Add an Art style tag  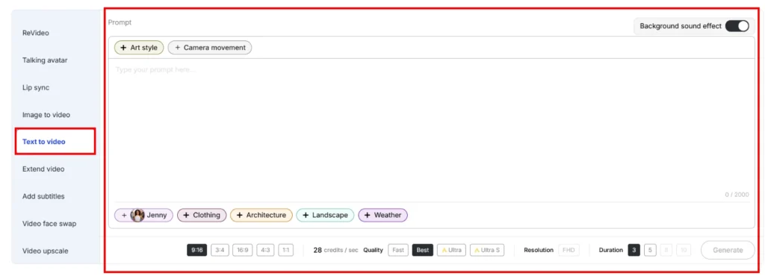pyautogui.click(x=139, y=48)
